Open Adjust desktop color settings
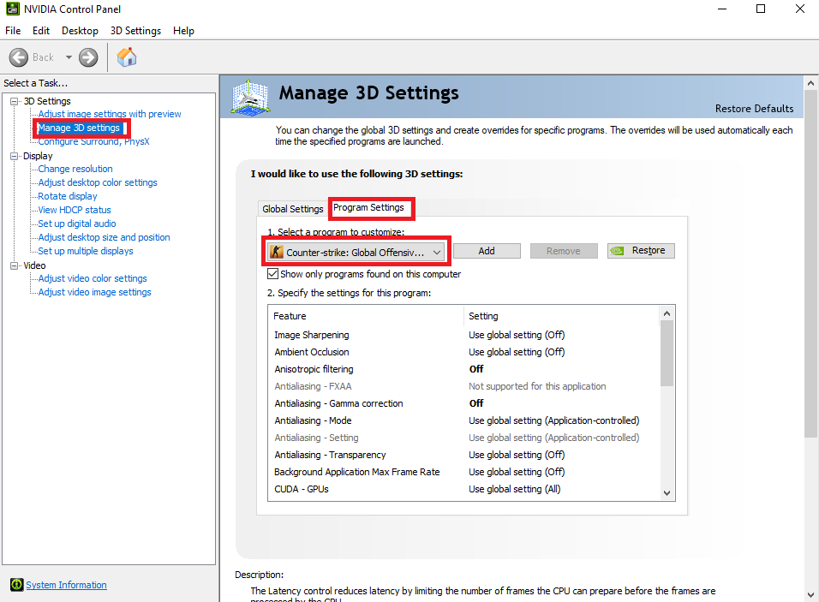This screenshot has width=819, height=602. tap(98, 182)
